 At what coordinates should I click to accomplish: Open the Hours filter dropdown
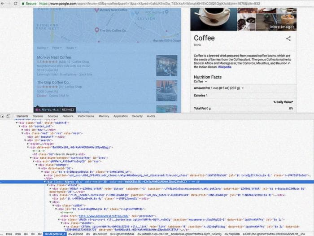[x=71, y=48]
